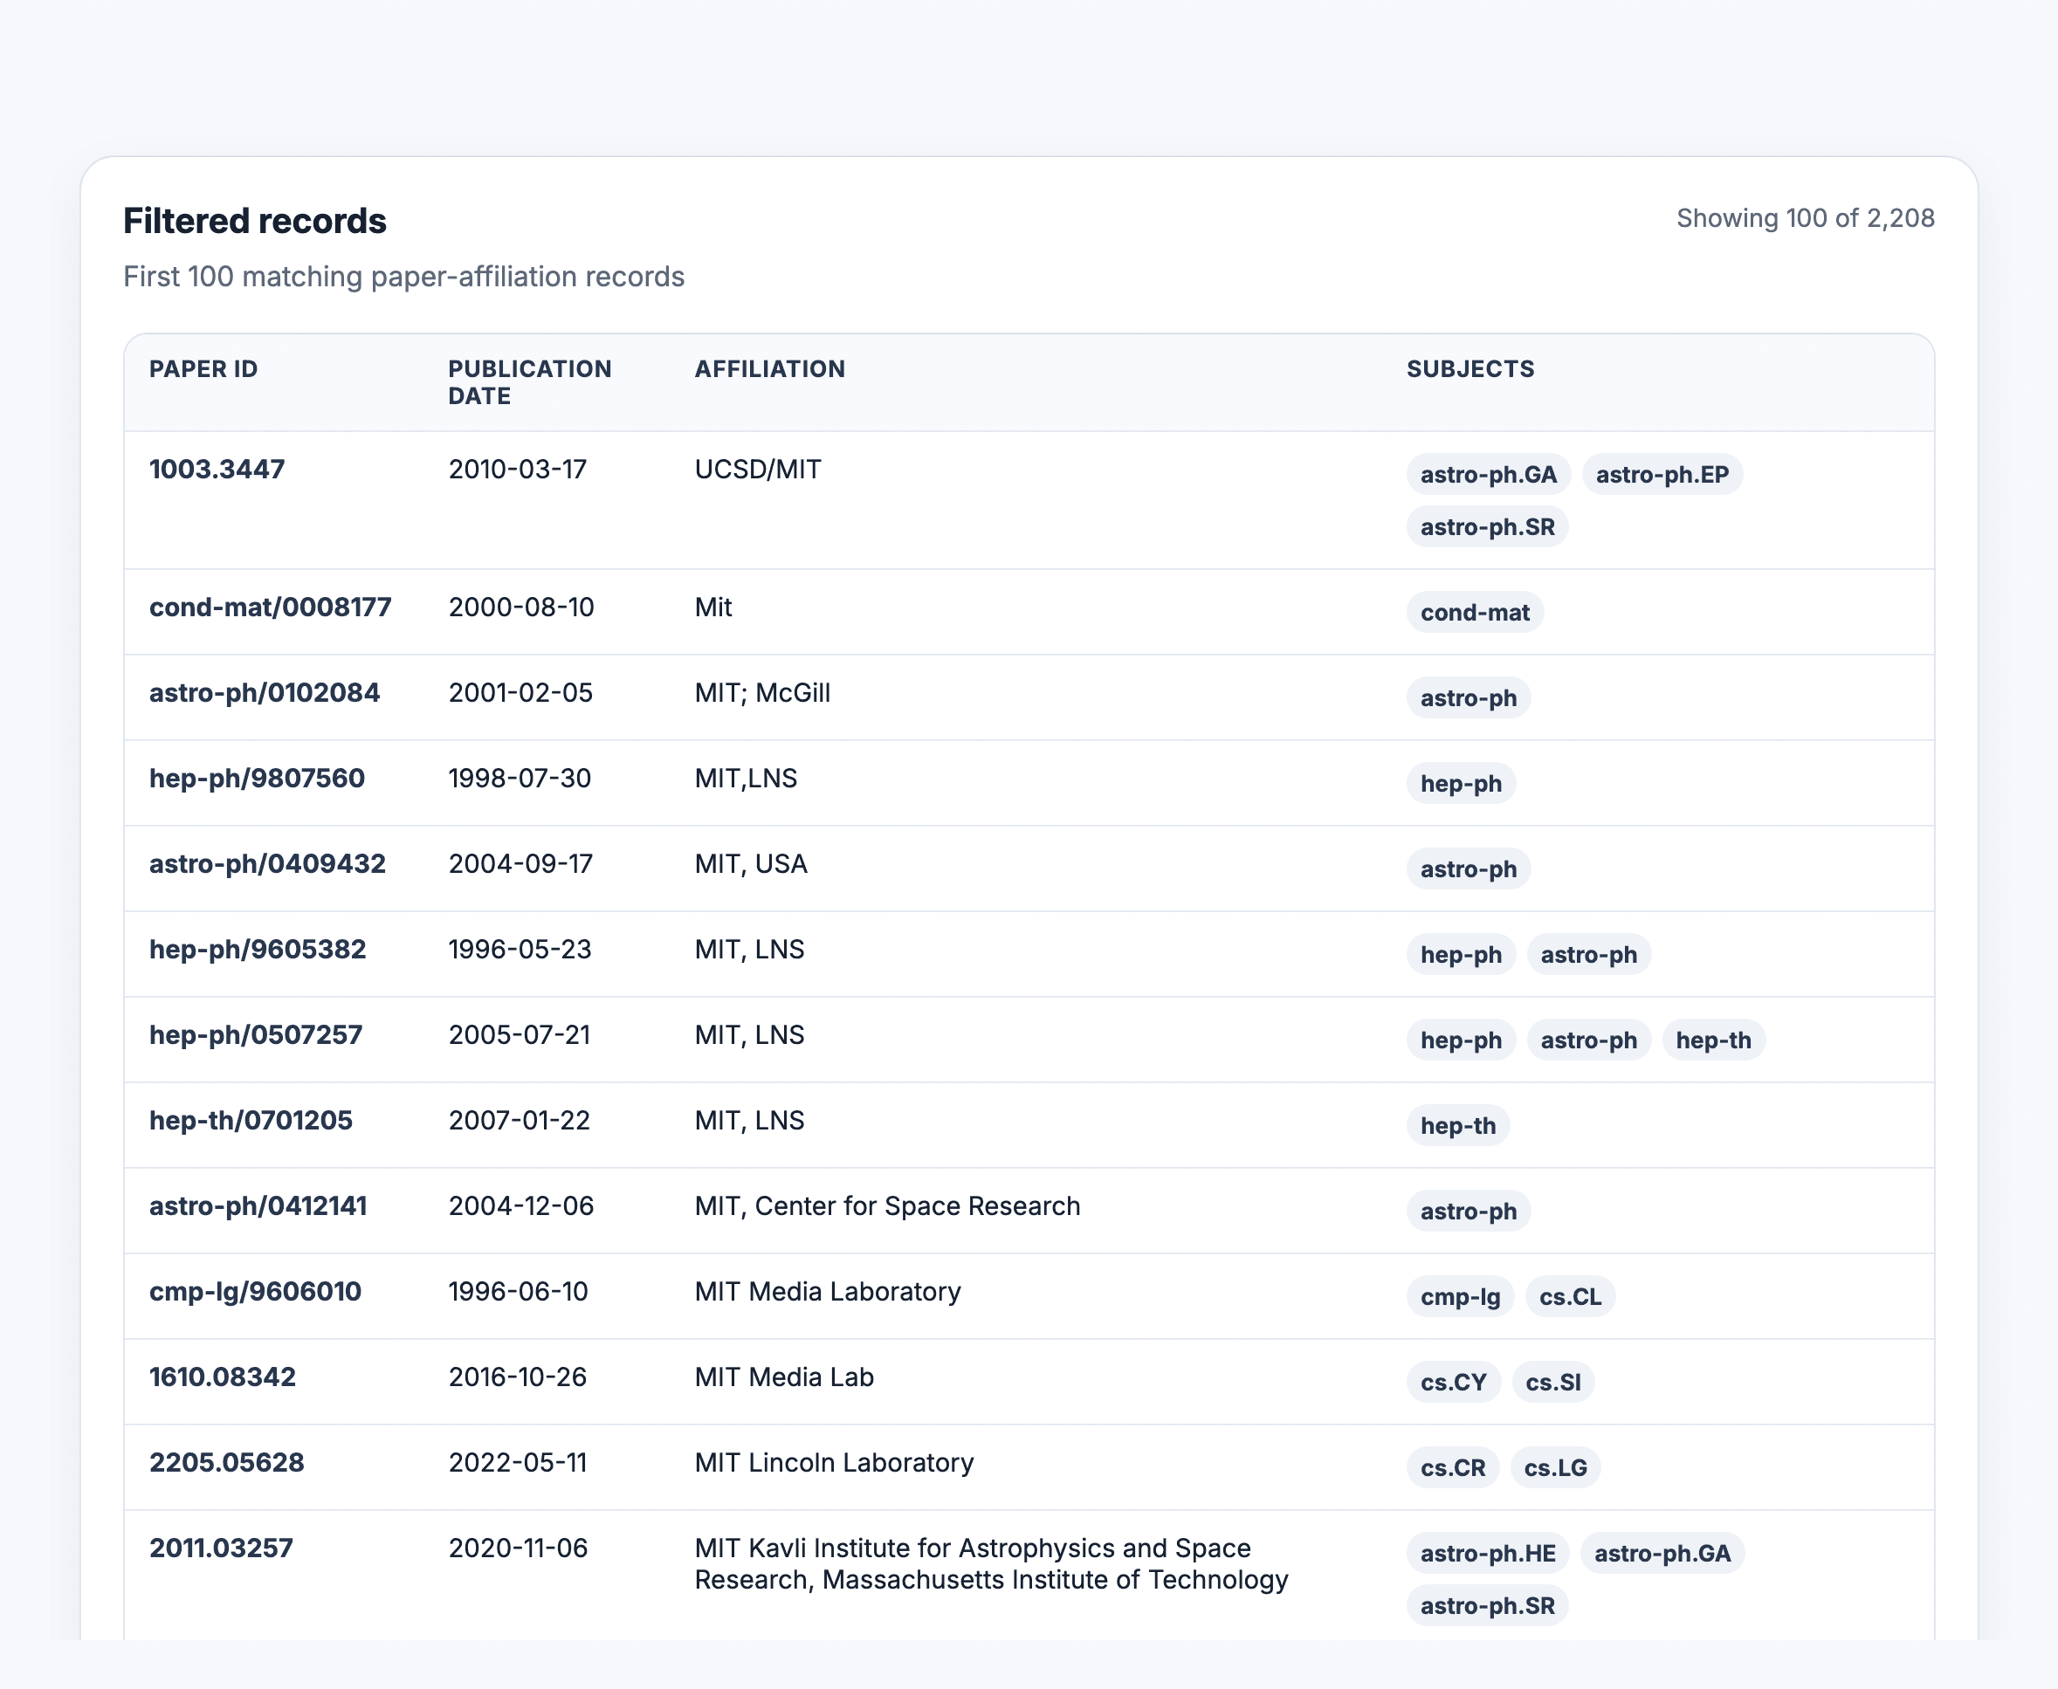
Task: Click the cs.CY subject tag
Action: pyautogui.click(x=1453, y=1383)
